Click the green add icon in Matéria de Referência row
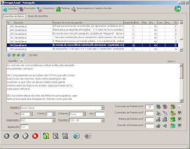 (x=173, y=119)
